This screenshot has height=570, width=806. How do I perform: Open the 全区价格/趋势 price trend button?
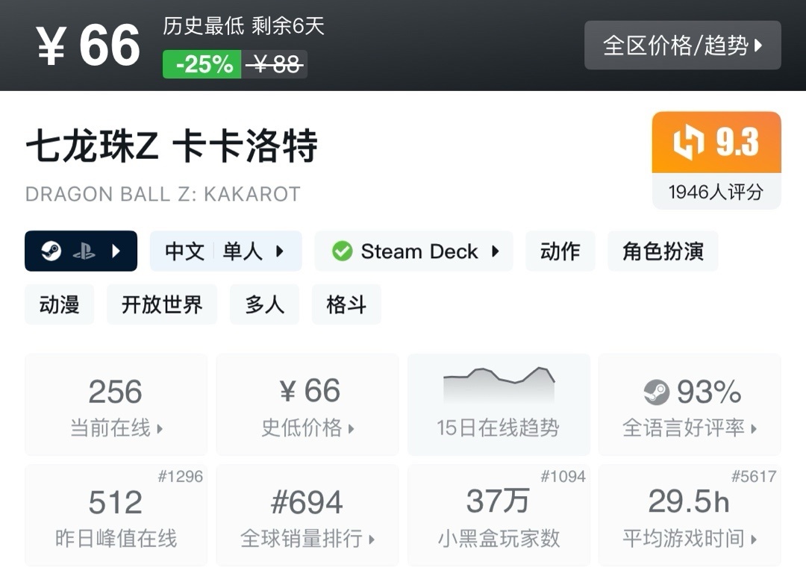tap(682, 46)
